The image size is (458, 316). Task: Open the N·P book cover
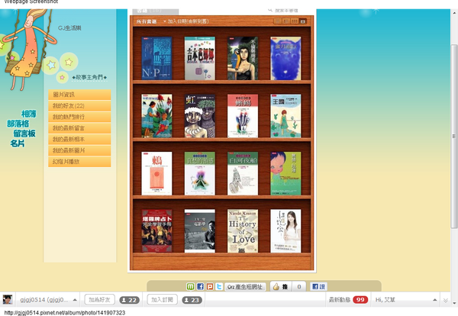click(x=156, y=58)
